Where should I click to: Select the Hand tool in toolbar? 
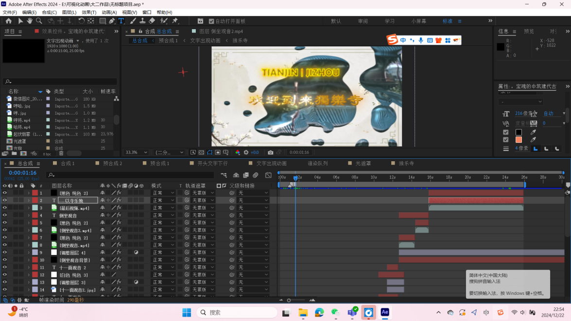(30, 21)
